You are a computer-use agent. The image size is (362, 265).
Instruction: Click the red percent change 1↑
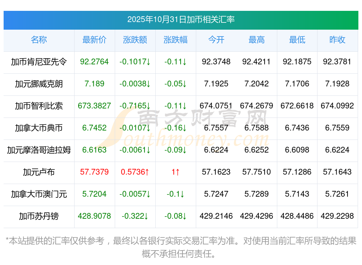point(176,172)
